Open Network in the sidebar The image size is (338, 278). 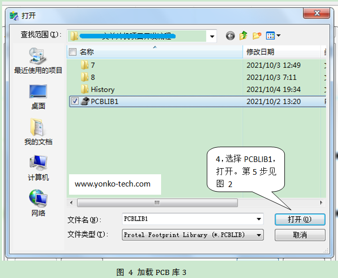pos(38,203)
